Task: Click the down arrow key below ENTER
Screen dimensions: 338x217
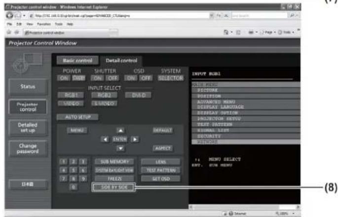Action: click(120, 148)
